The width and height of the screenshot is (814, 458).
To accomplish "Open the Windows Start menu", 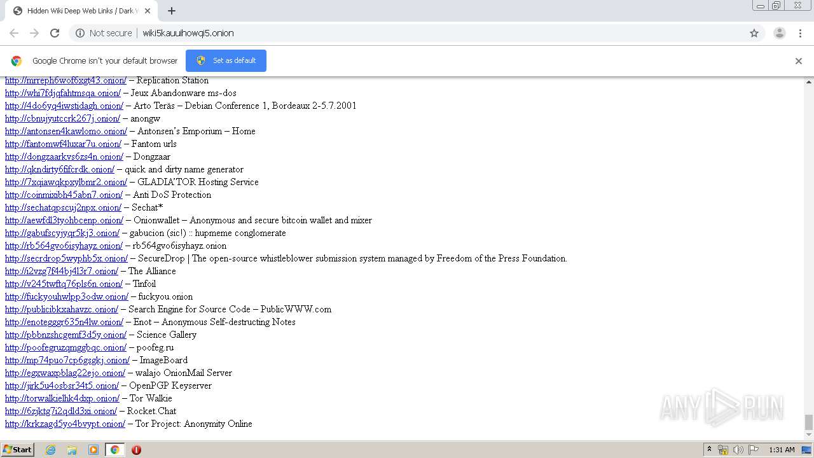I will [x=17, y=450].
